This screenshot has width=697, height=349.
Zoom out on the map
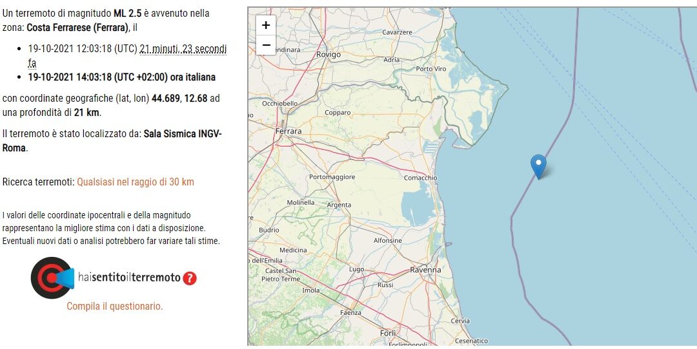(x=266, y=45)
